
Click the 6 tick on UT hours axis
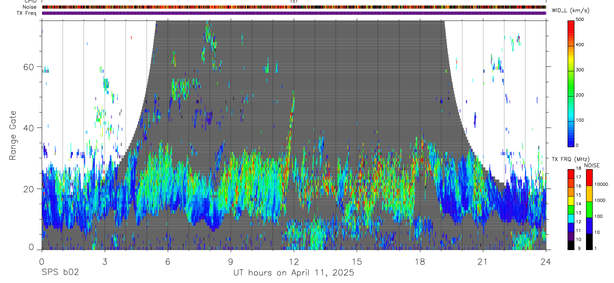click(167, 261)
